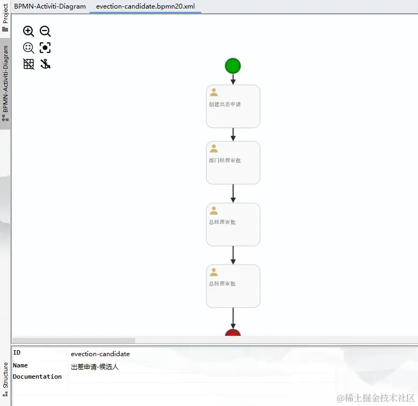Select the 创建出差申请 user task

(233, 107)
